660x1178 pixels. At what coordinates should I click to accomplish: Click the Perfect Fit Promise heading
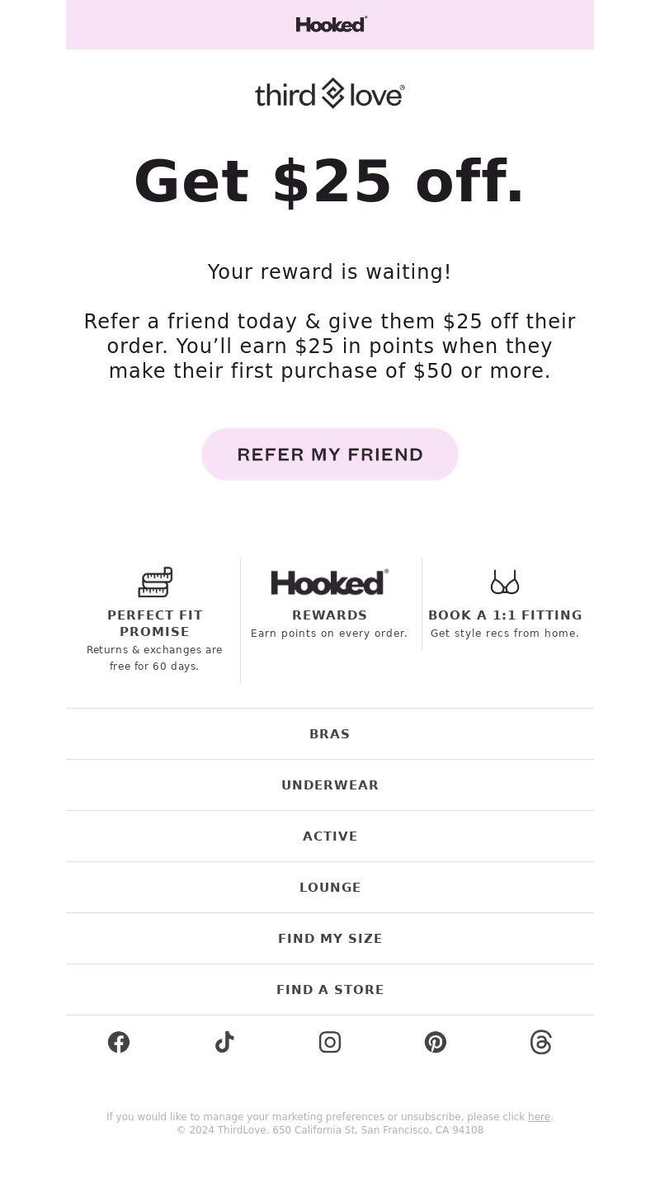click(x=155, y=624)
